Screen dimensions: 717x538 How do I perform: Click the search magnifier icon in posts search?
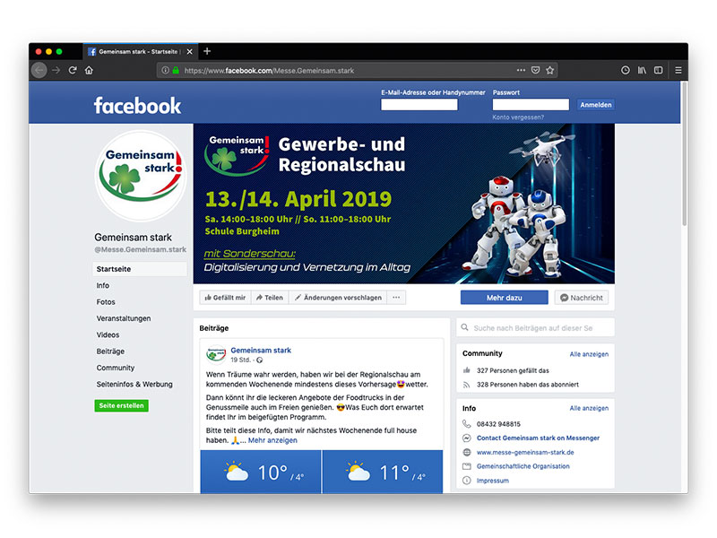point(464,327)
